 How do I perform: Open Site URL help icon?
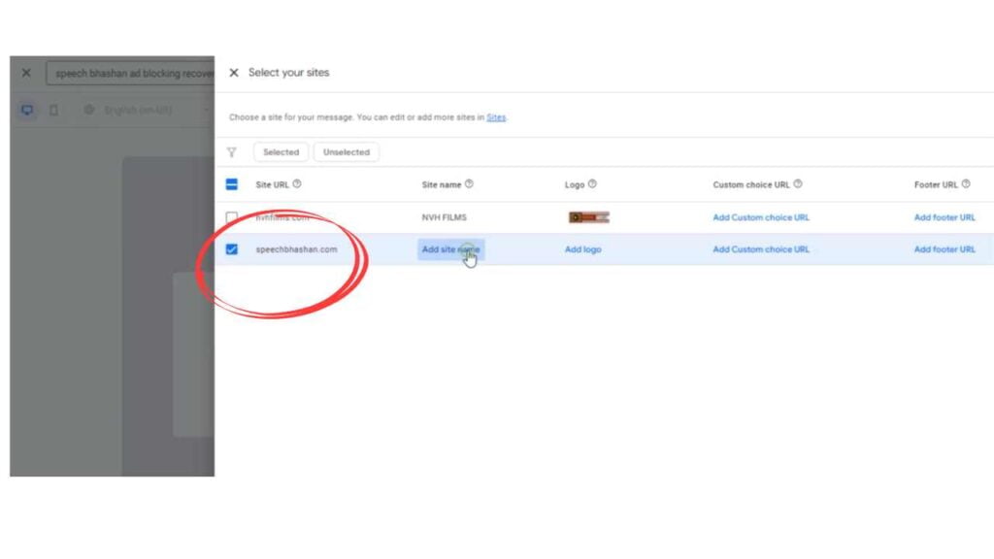coord(297,183)
